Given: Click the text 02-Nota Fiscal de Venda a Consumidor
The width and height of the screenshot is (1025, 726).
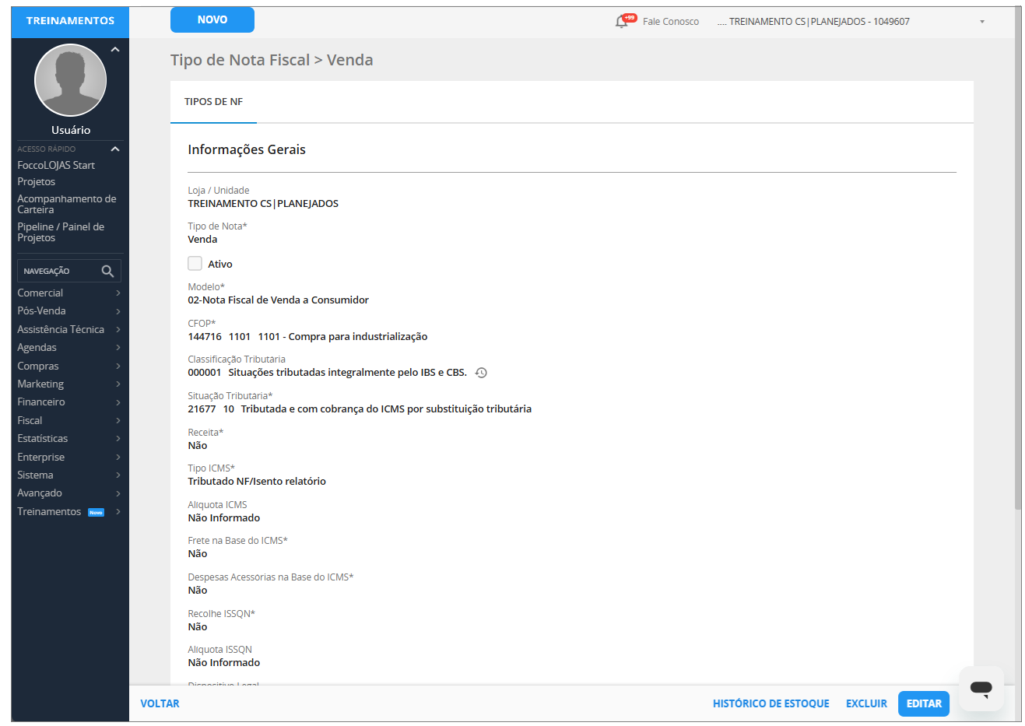Looking at the screenshot, I should (278, 300).
